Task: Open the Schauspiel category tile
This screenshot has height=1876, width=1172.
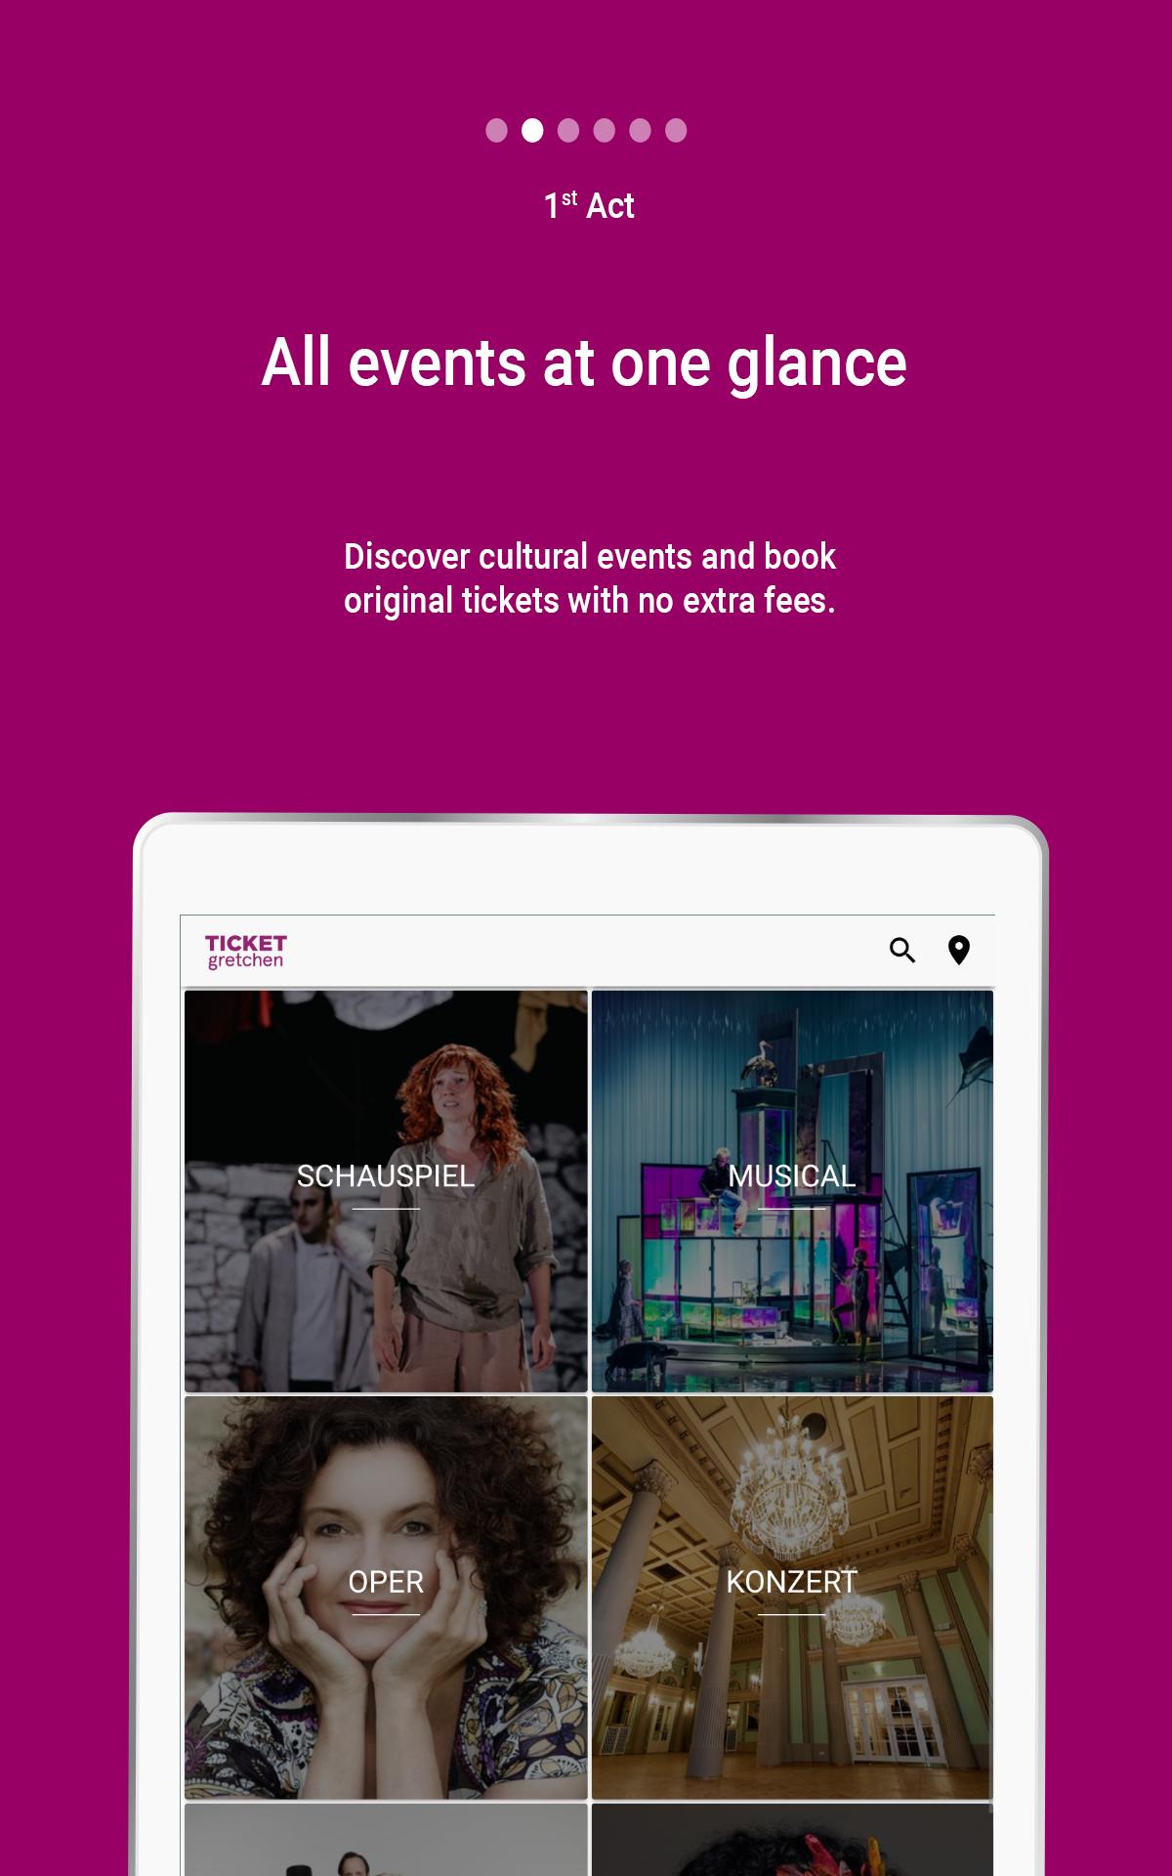Action: (386, 1190)
